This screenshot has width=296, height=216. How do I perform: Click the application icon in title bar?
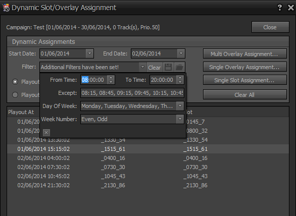6,8
